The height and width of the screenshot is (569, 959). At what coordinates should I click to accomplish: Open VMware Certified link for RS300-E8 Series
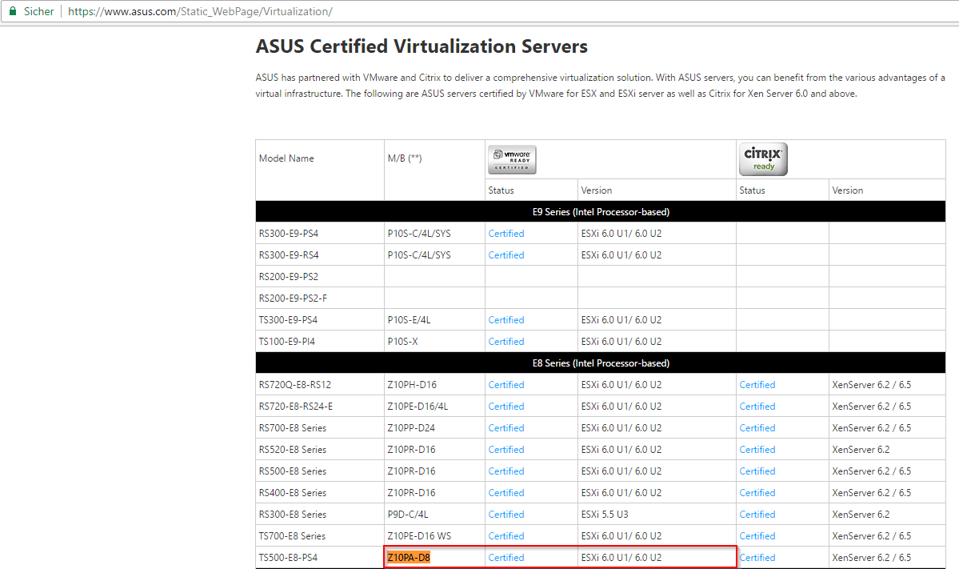[505, 514]
